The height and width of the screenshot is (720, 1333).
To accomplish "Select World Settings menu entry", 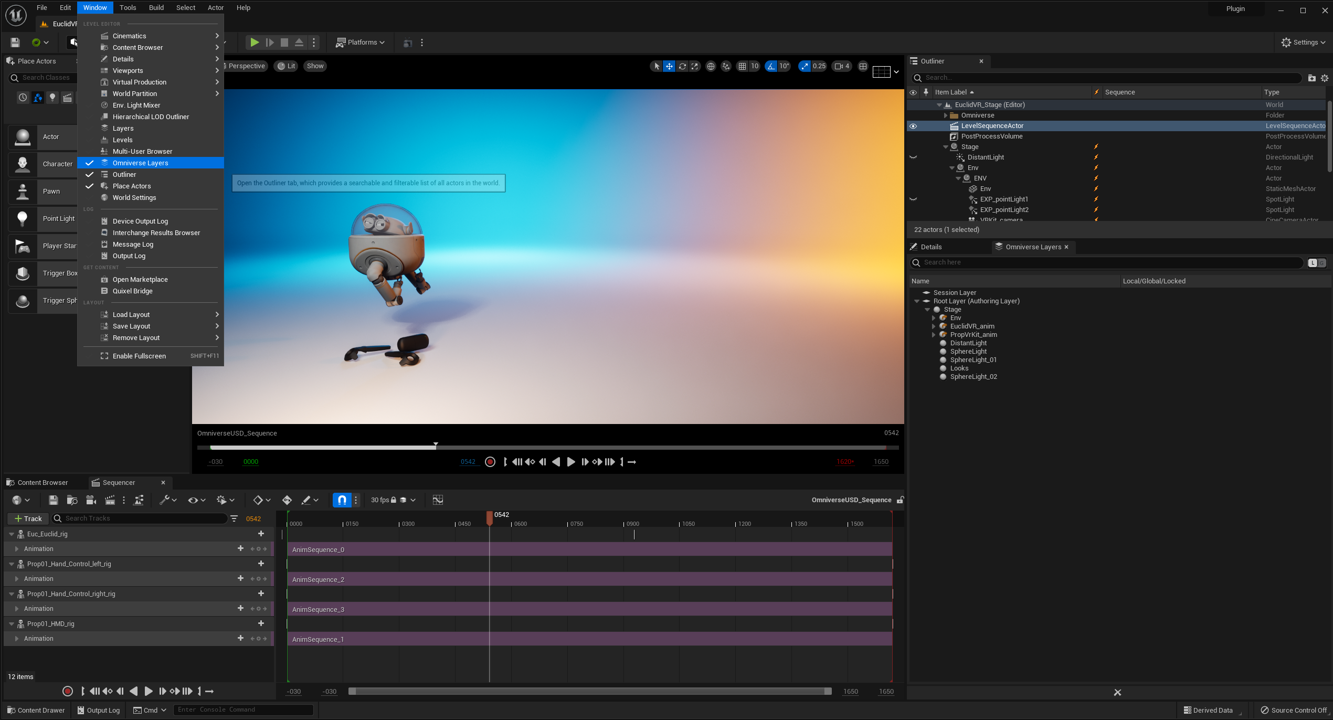I will pos(151,198).
